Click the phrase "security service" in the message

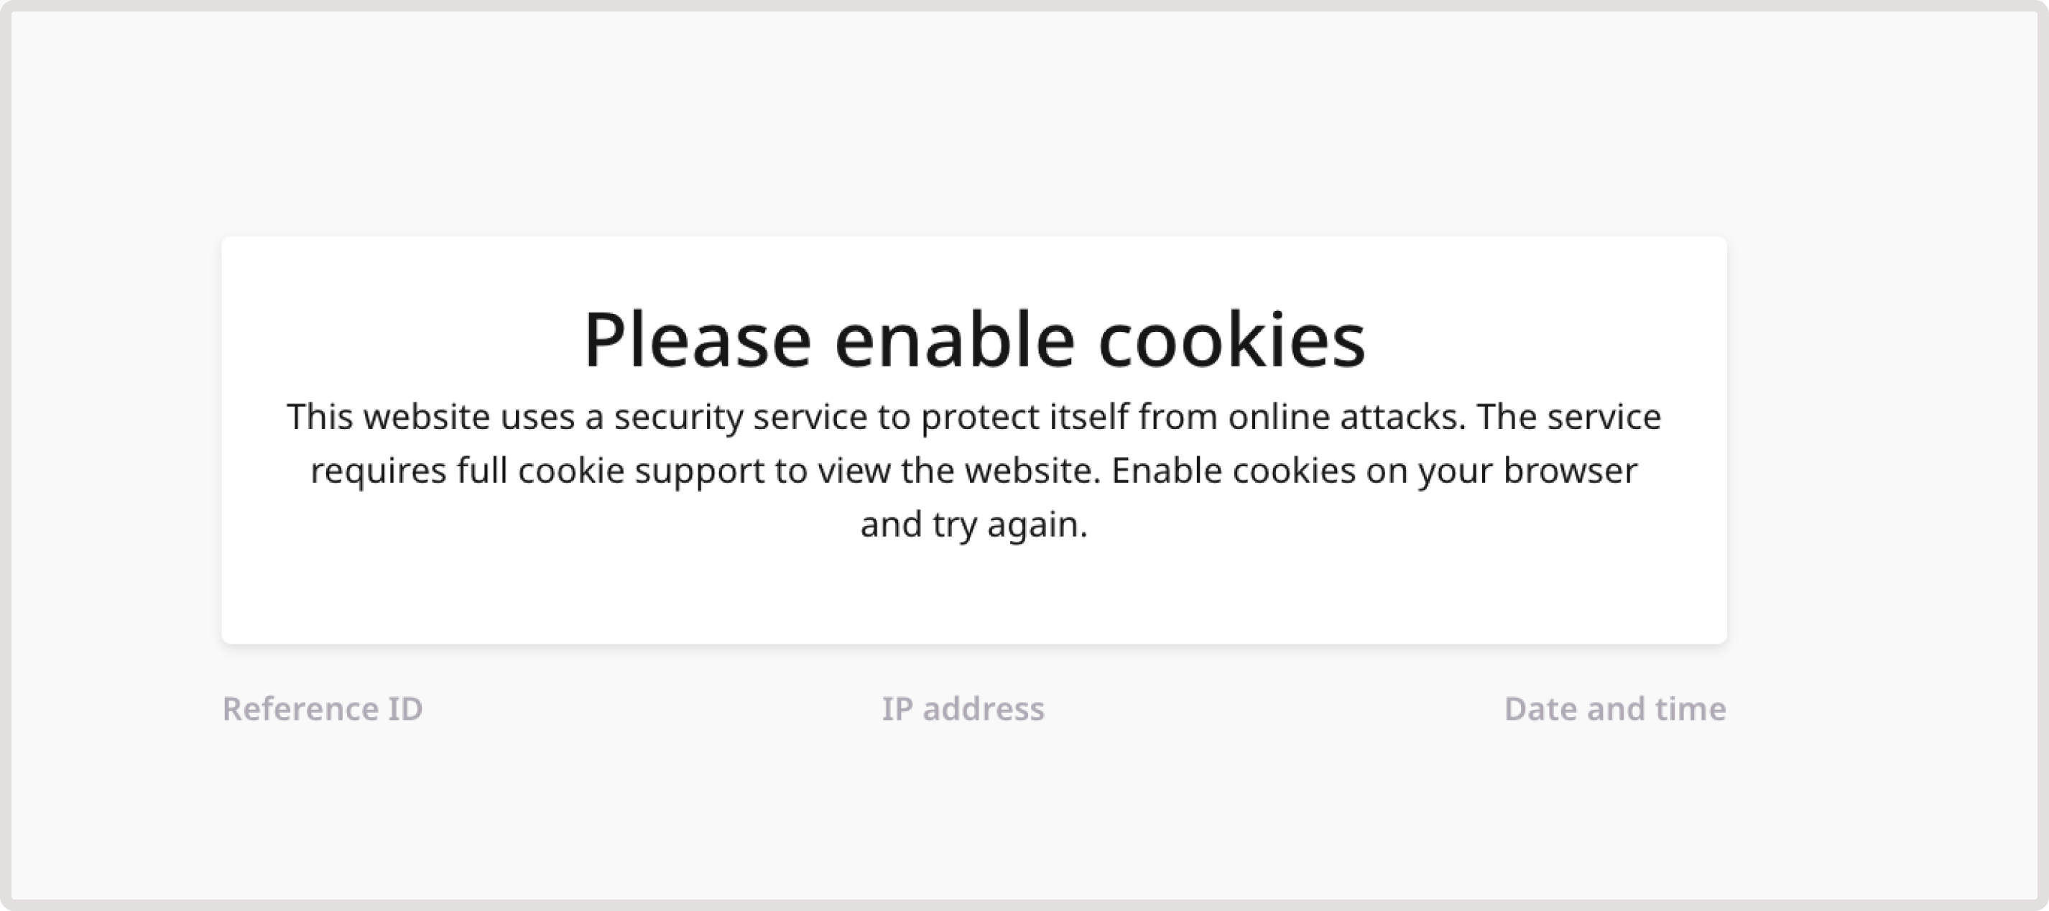click(x=740, y=417)
